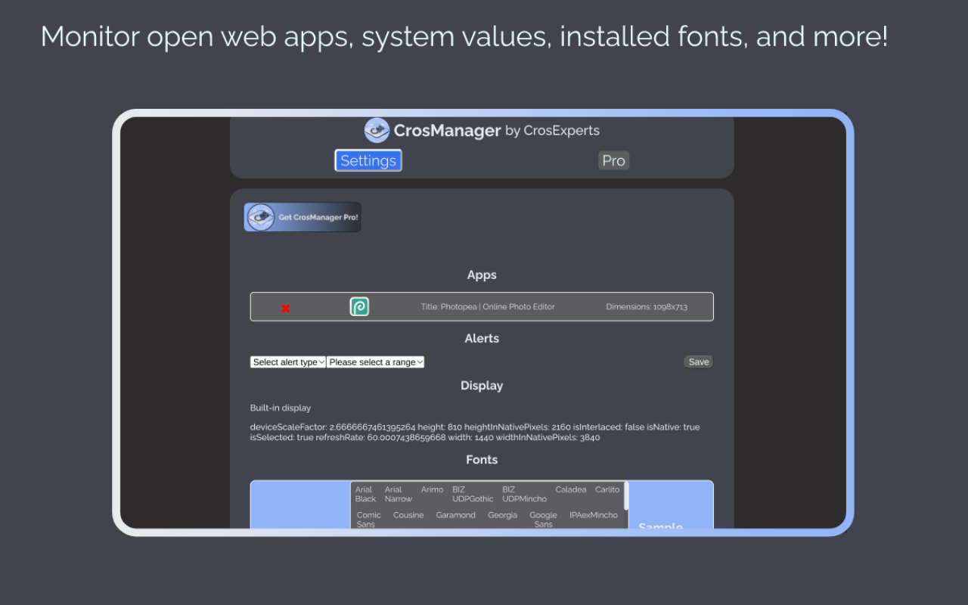This screenshot has width=968, height=605.
Task: Click the Alerts section heading
Action: click(482, 338)
